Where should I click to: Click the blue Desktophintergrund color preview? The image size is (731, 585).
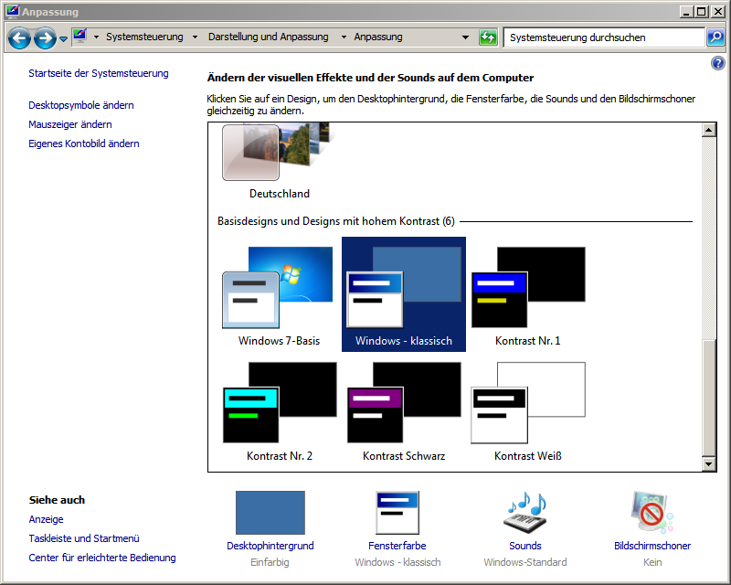point(270,512)
